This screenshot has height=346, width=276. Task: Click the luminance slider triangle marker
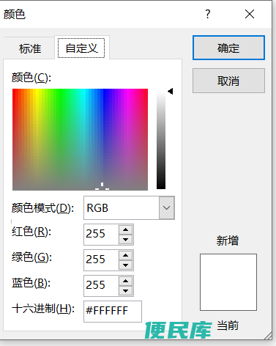171,92
